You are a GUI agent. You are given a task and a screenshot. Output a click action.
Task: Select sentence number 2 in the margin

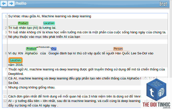pyautogui.click(x=6, y=28)
